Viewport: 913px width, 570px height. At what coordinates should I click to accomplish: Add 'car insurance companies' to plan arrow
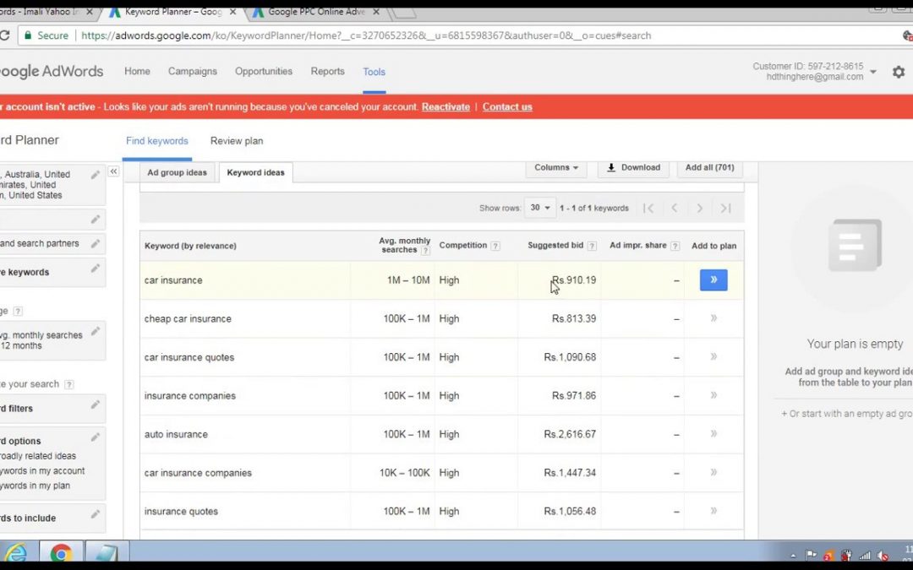pos(713,472)
